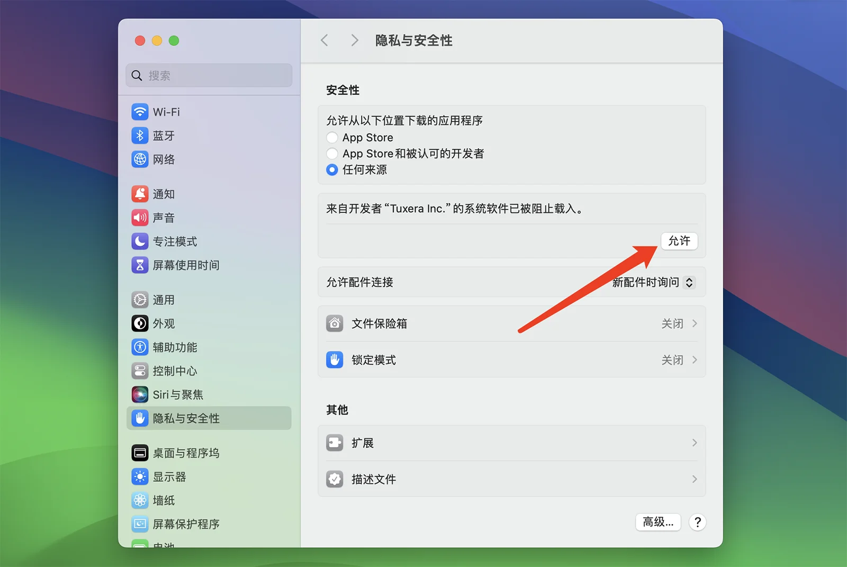
Task: Select Desktop & Dock (桌面与程序坞) sidebar item
Action: 186,453
